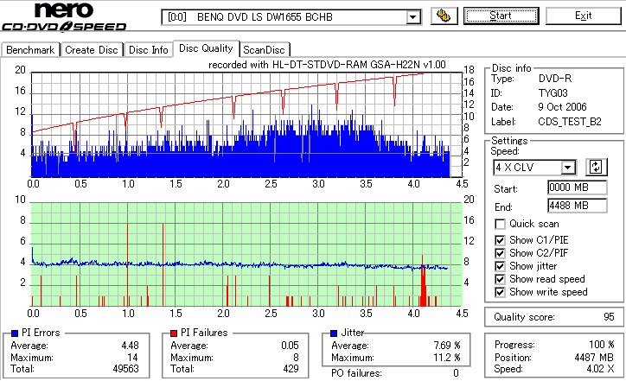The image size is (626, 381).
Task: Click the Speed value 4.02 X
Action: tap(600, 369)
